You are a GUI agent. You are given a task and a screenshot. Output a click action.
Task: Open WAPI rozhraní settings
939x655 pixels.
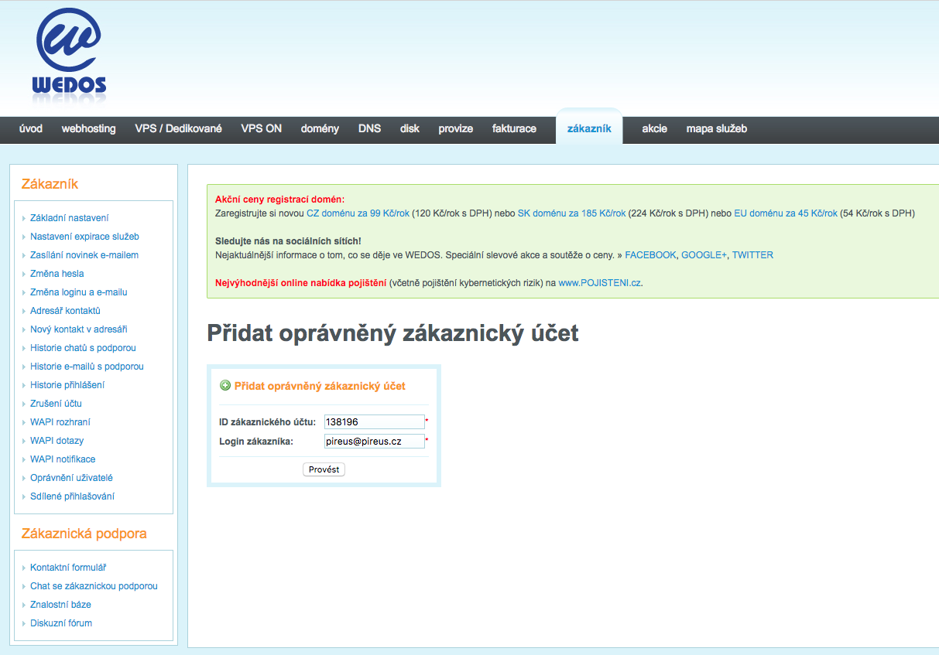(x=60, y=422)
